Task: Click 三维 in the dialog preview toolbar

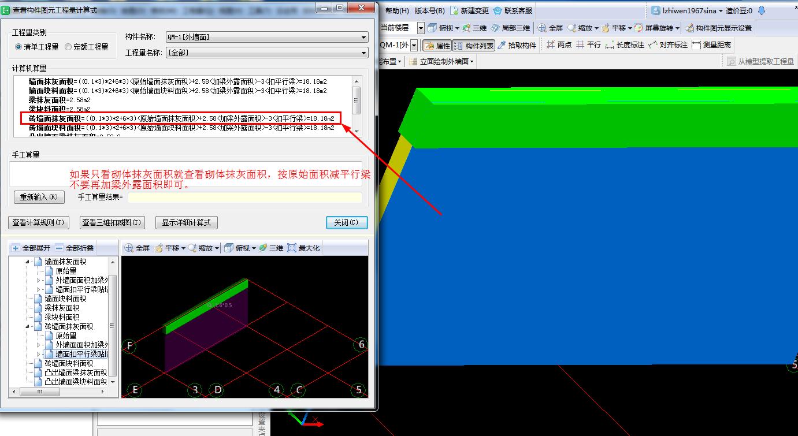Action: pos(271,248)
